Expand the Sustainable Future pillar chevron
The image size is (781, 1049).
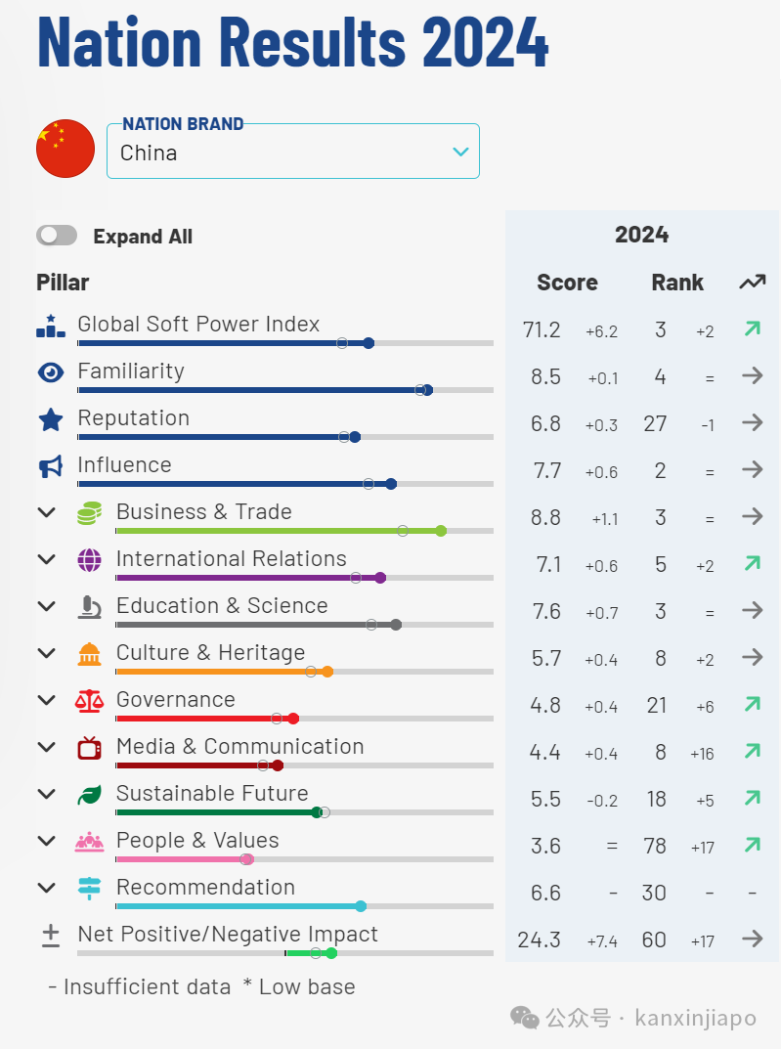click(x=47, y=794)
